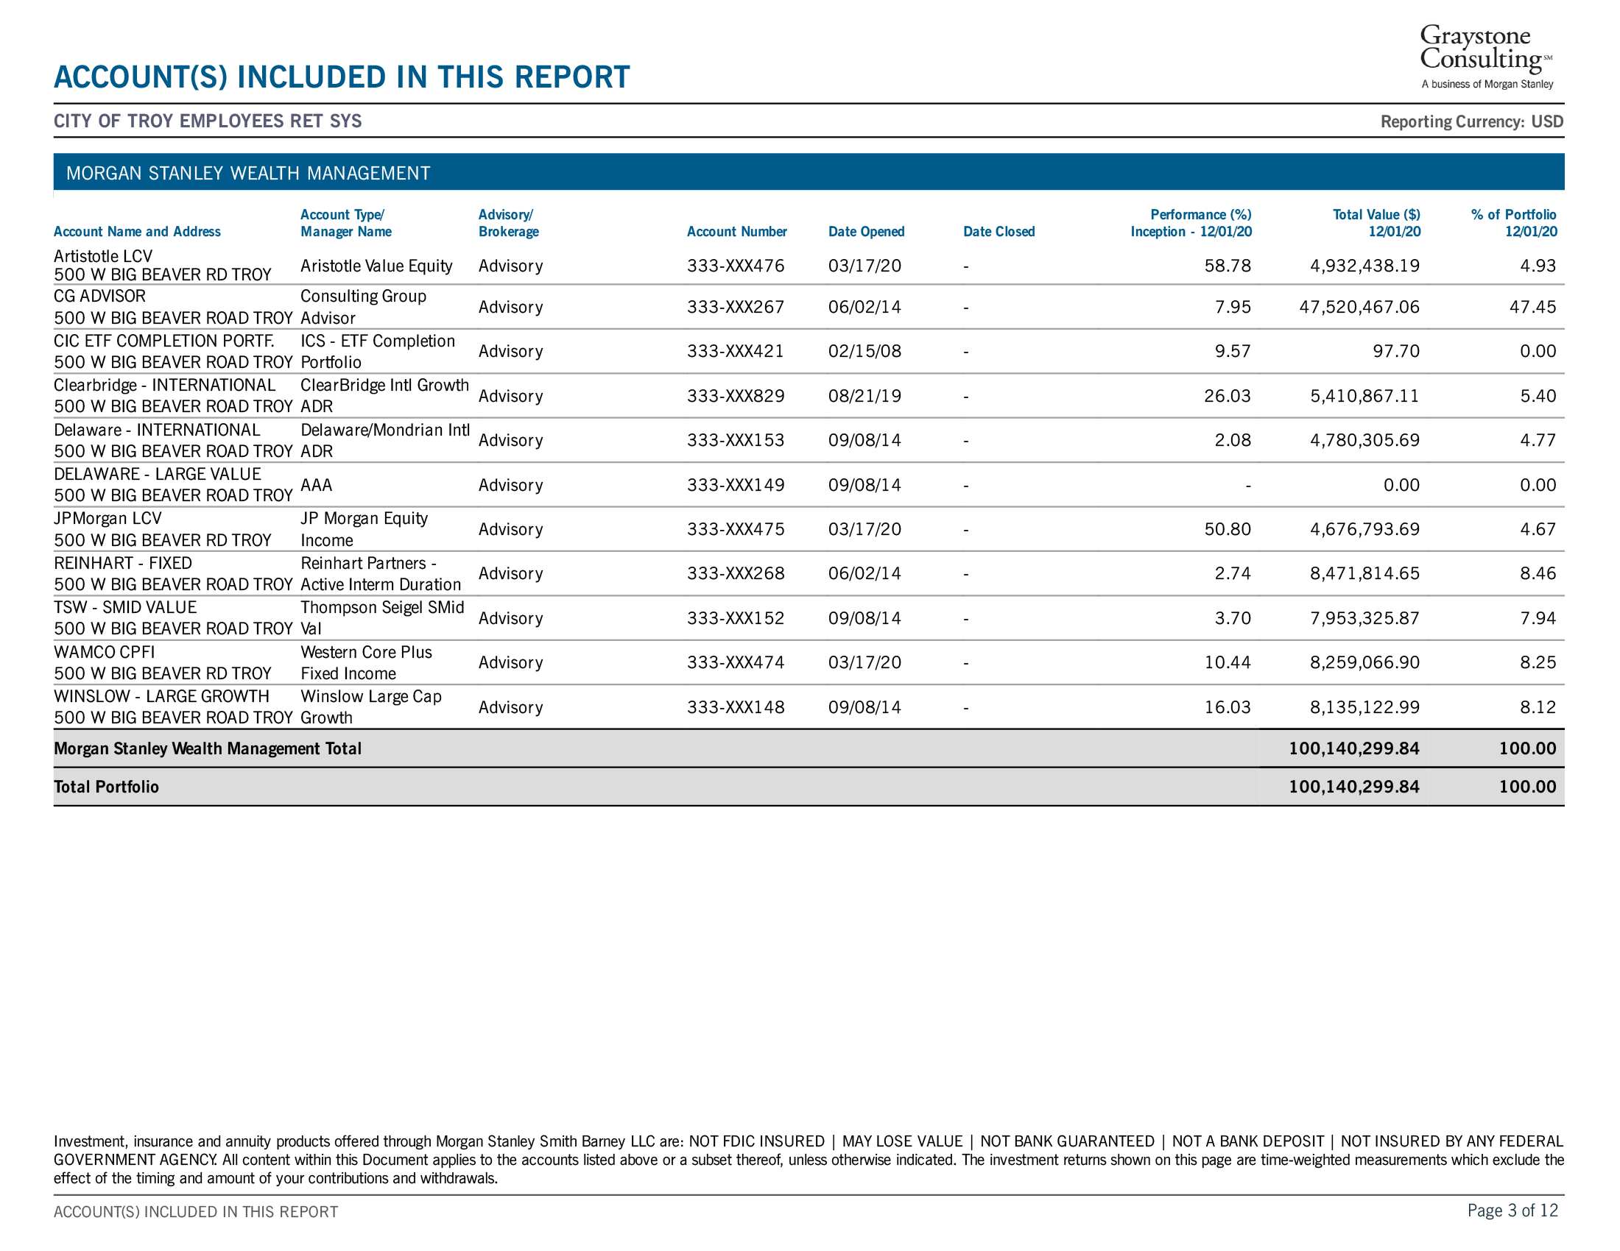Click 'Thompson Seigel SMid Val' manager
This screenshot has width=1620, height=1251.
point(382,618)
